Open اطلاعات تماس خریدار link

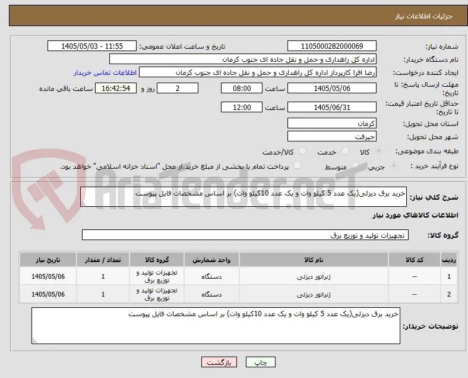105,73
